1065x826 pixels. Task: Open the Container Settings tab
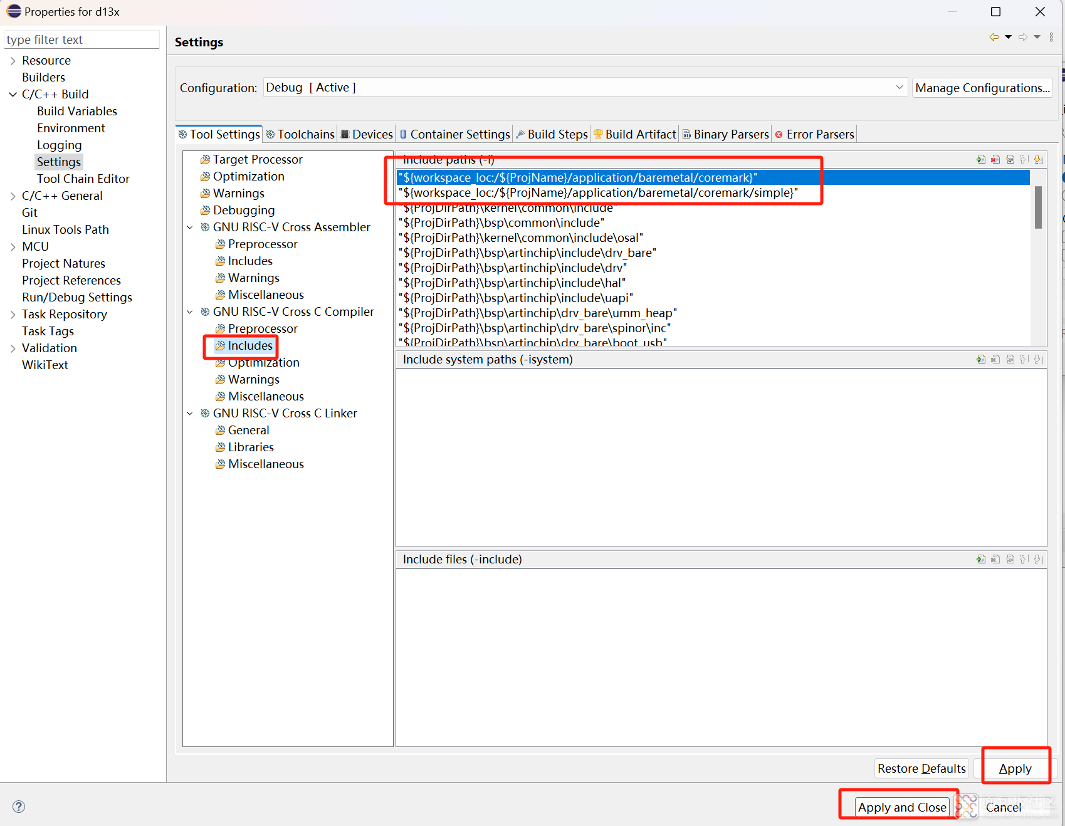[x=455, y=134]
